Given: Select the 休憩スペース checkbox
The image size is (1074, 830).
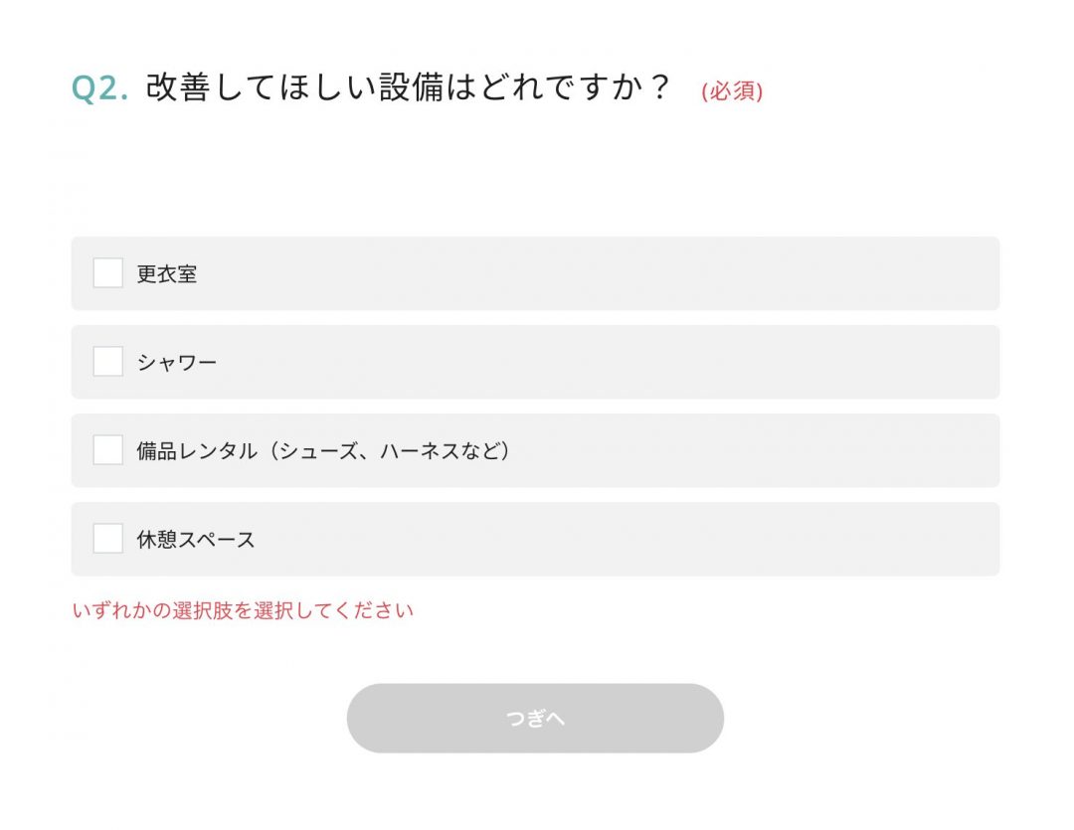Looking at the screenshot, I should coord(108,539).
